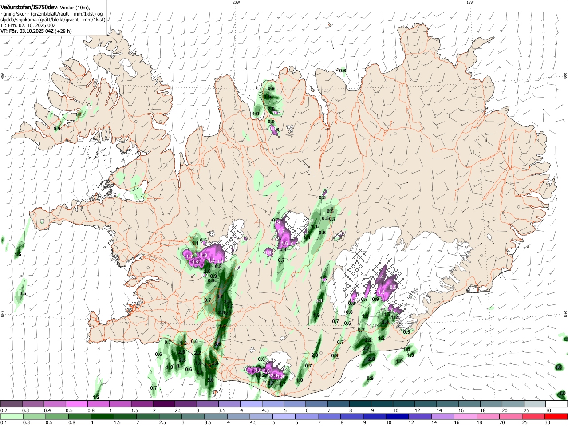Pick the slate blue swatch labeled 6 in upper legend
This screenshot has width=568, height=426.
click(316, 404)
